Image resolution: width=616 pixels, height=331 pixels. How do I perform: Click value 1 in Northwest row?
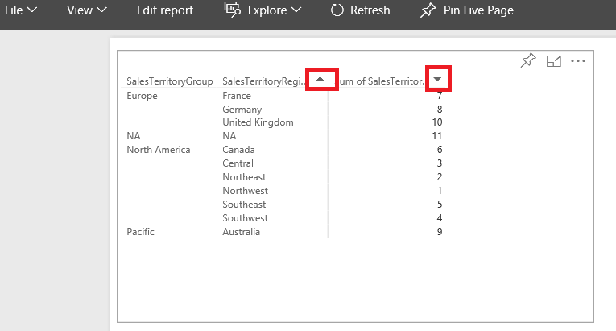440,191
